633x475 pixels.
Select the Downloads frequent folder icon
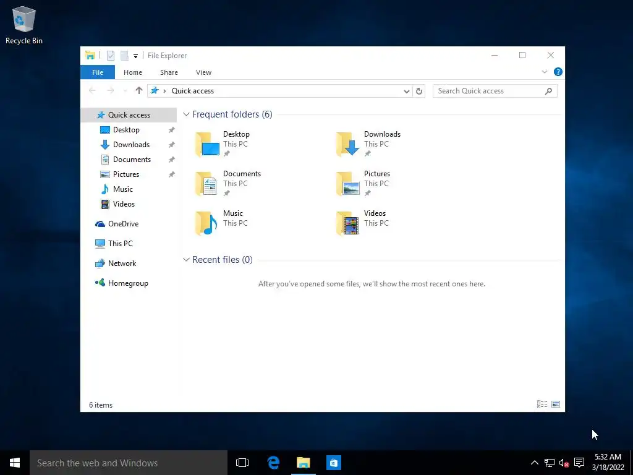point(348,144)
